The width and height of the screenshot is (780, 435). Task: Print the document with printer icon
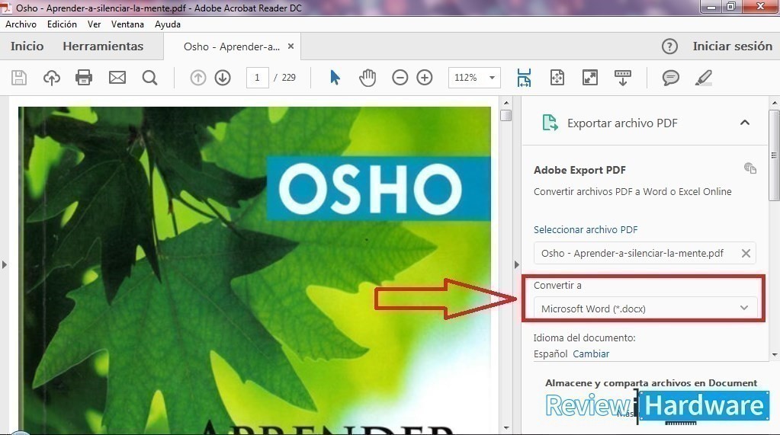click(x=84, y=78)
